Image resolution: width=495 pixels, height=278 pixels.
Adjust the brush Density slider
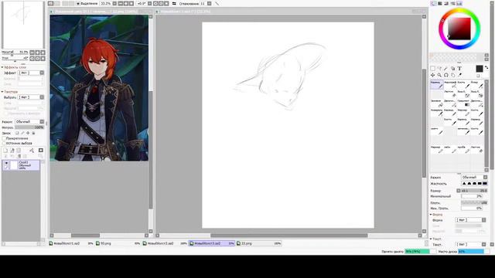click(474, 202)
